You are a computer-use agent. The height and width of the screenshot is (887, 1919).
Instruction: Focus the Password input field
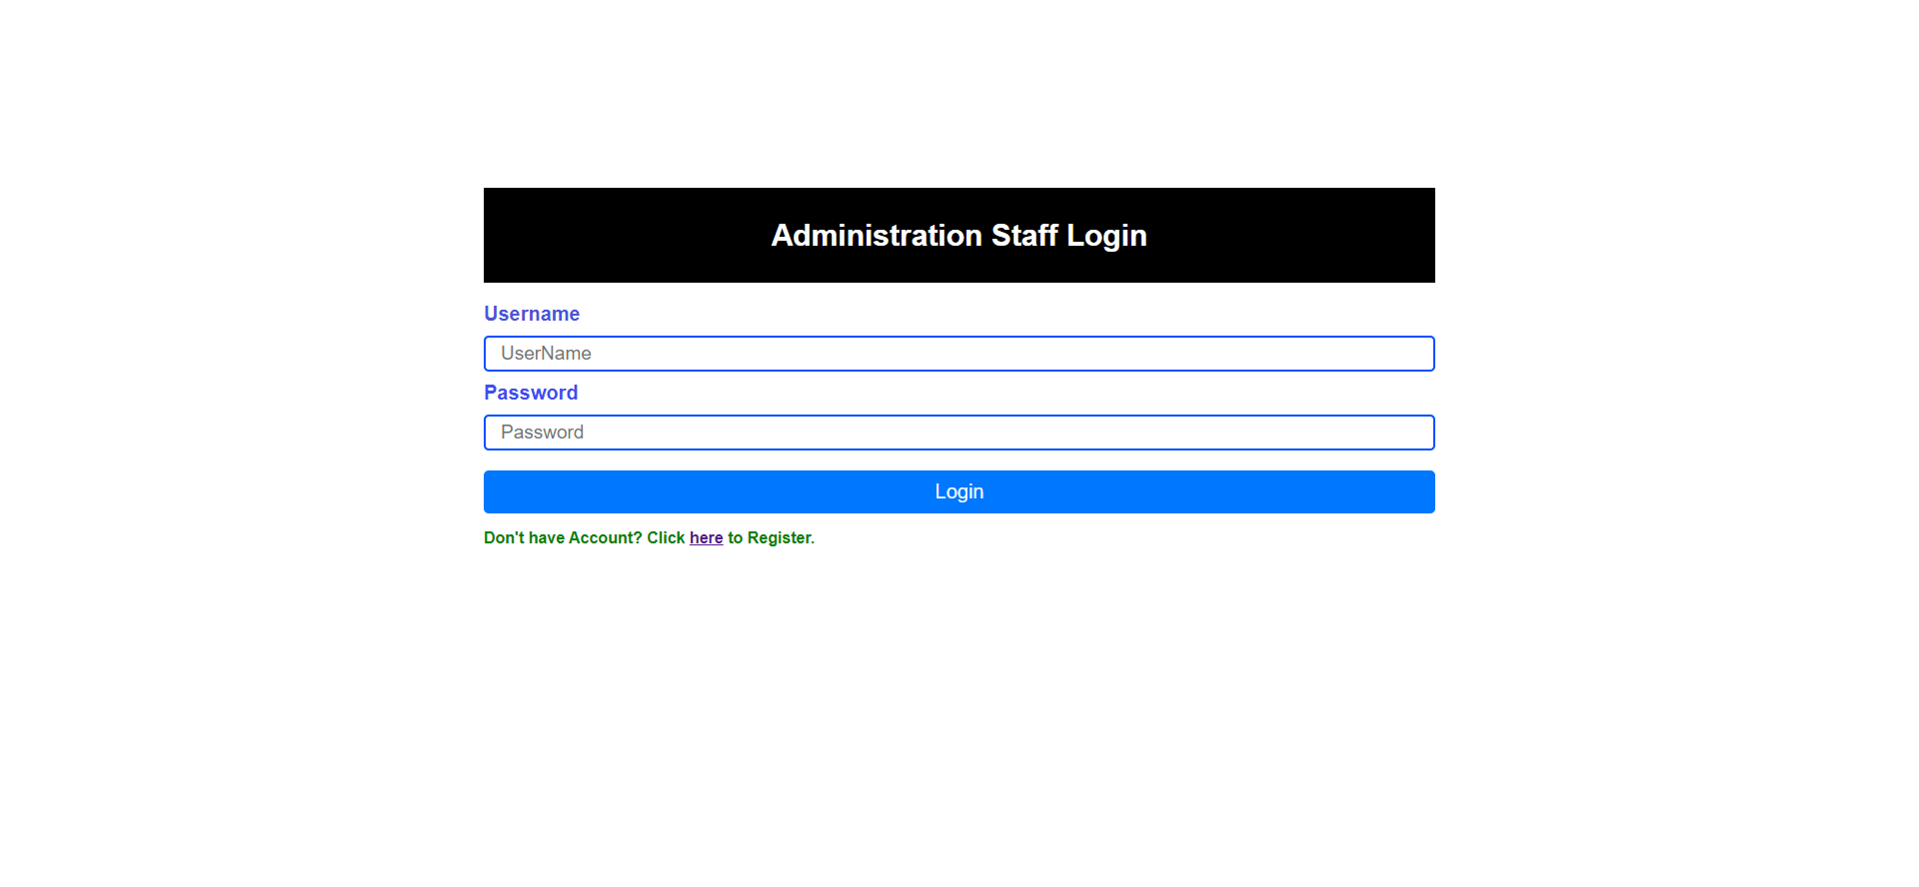click(x=959, y=433)
